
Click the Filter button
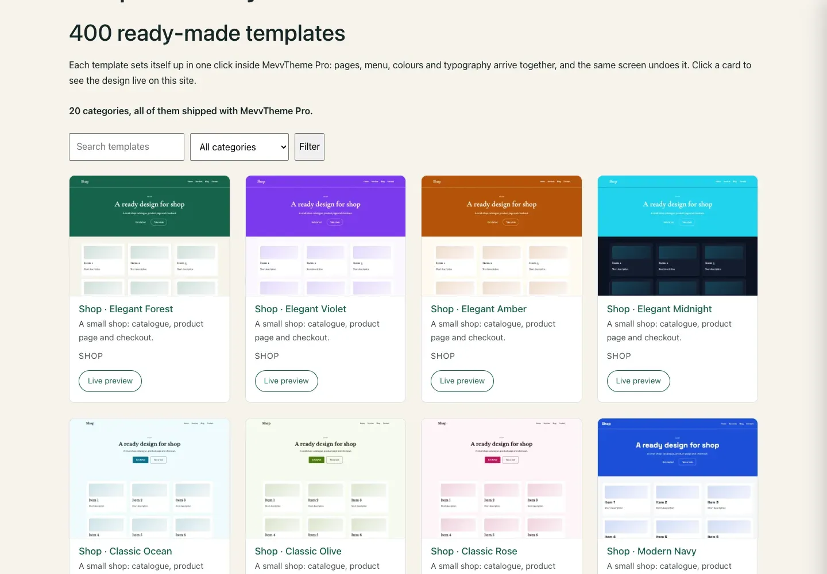coord(310,147)
